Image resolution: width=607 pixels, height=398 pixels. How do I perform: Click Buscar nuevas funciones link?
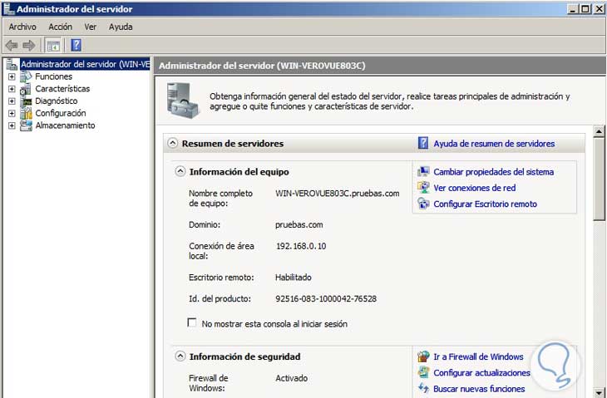point(479,389)
